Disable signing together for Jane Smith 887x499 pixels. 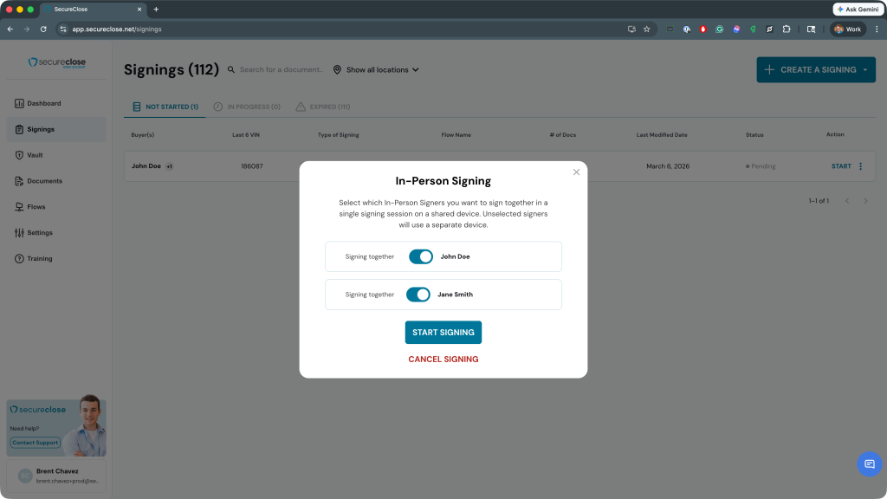pos(418,295)
